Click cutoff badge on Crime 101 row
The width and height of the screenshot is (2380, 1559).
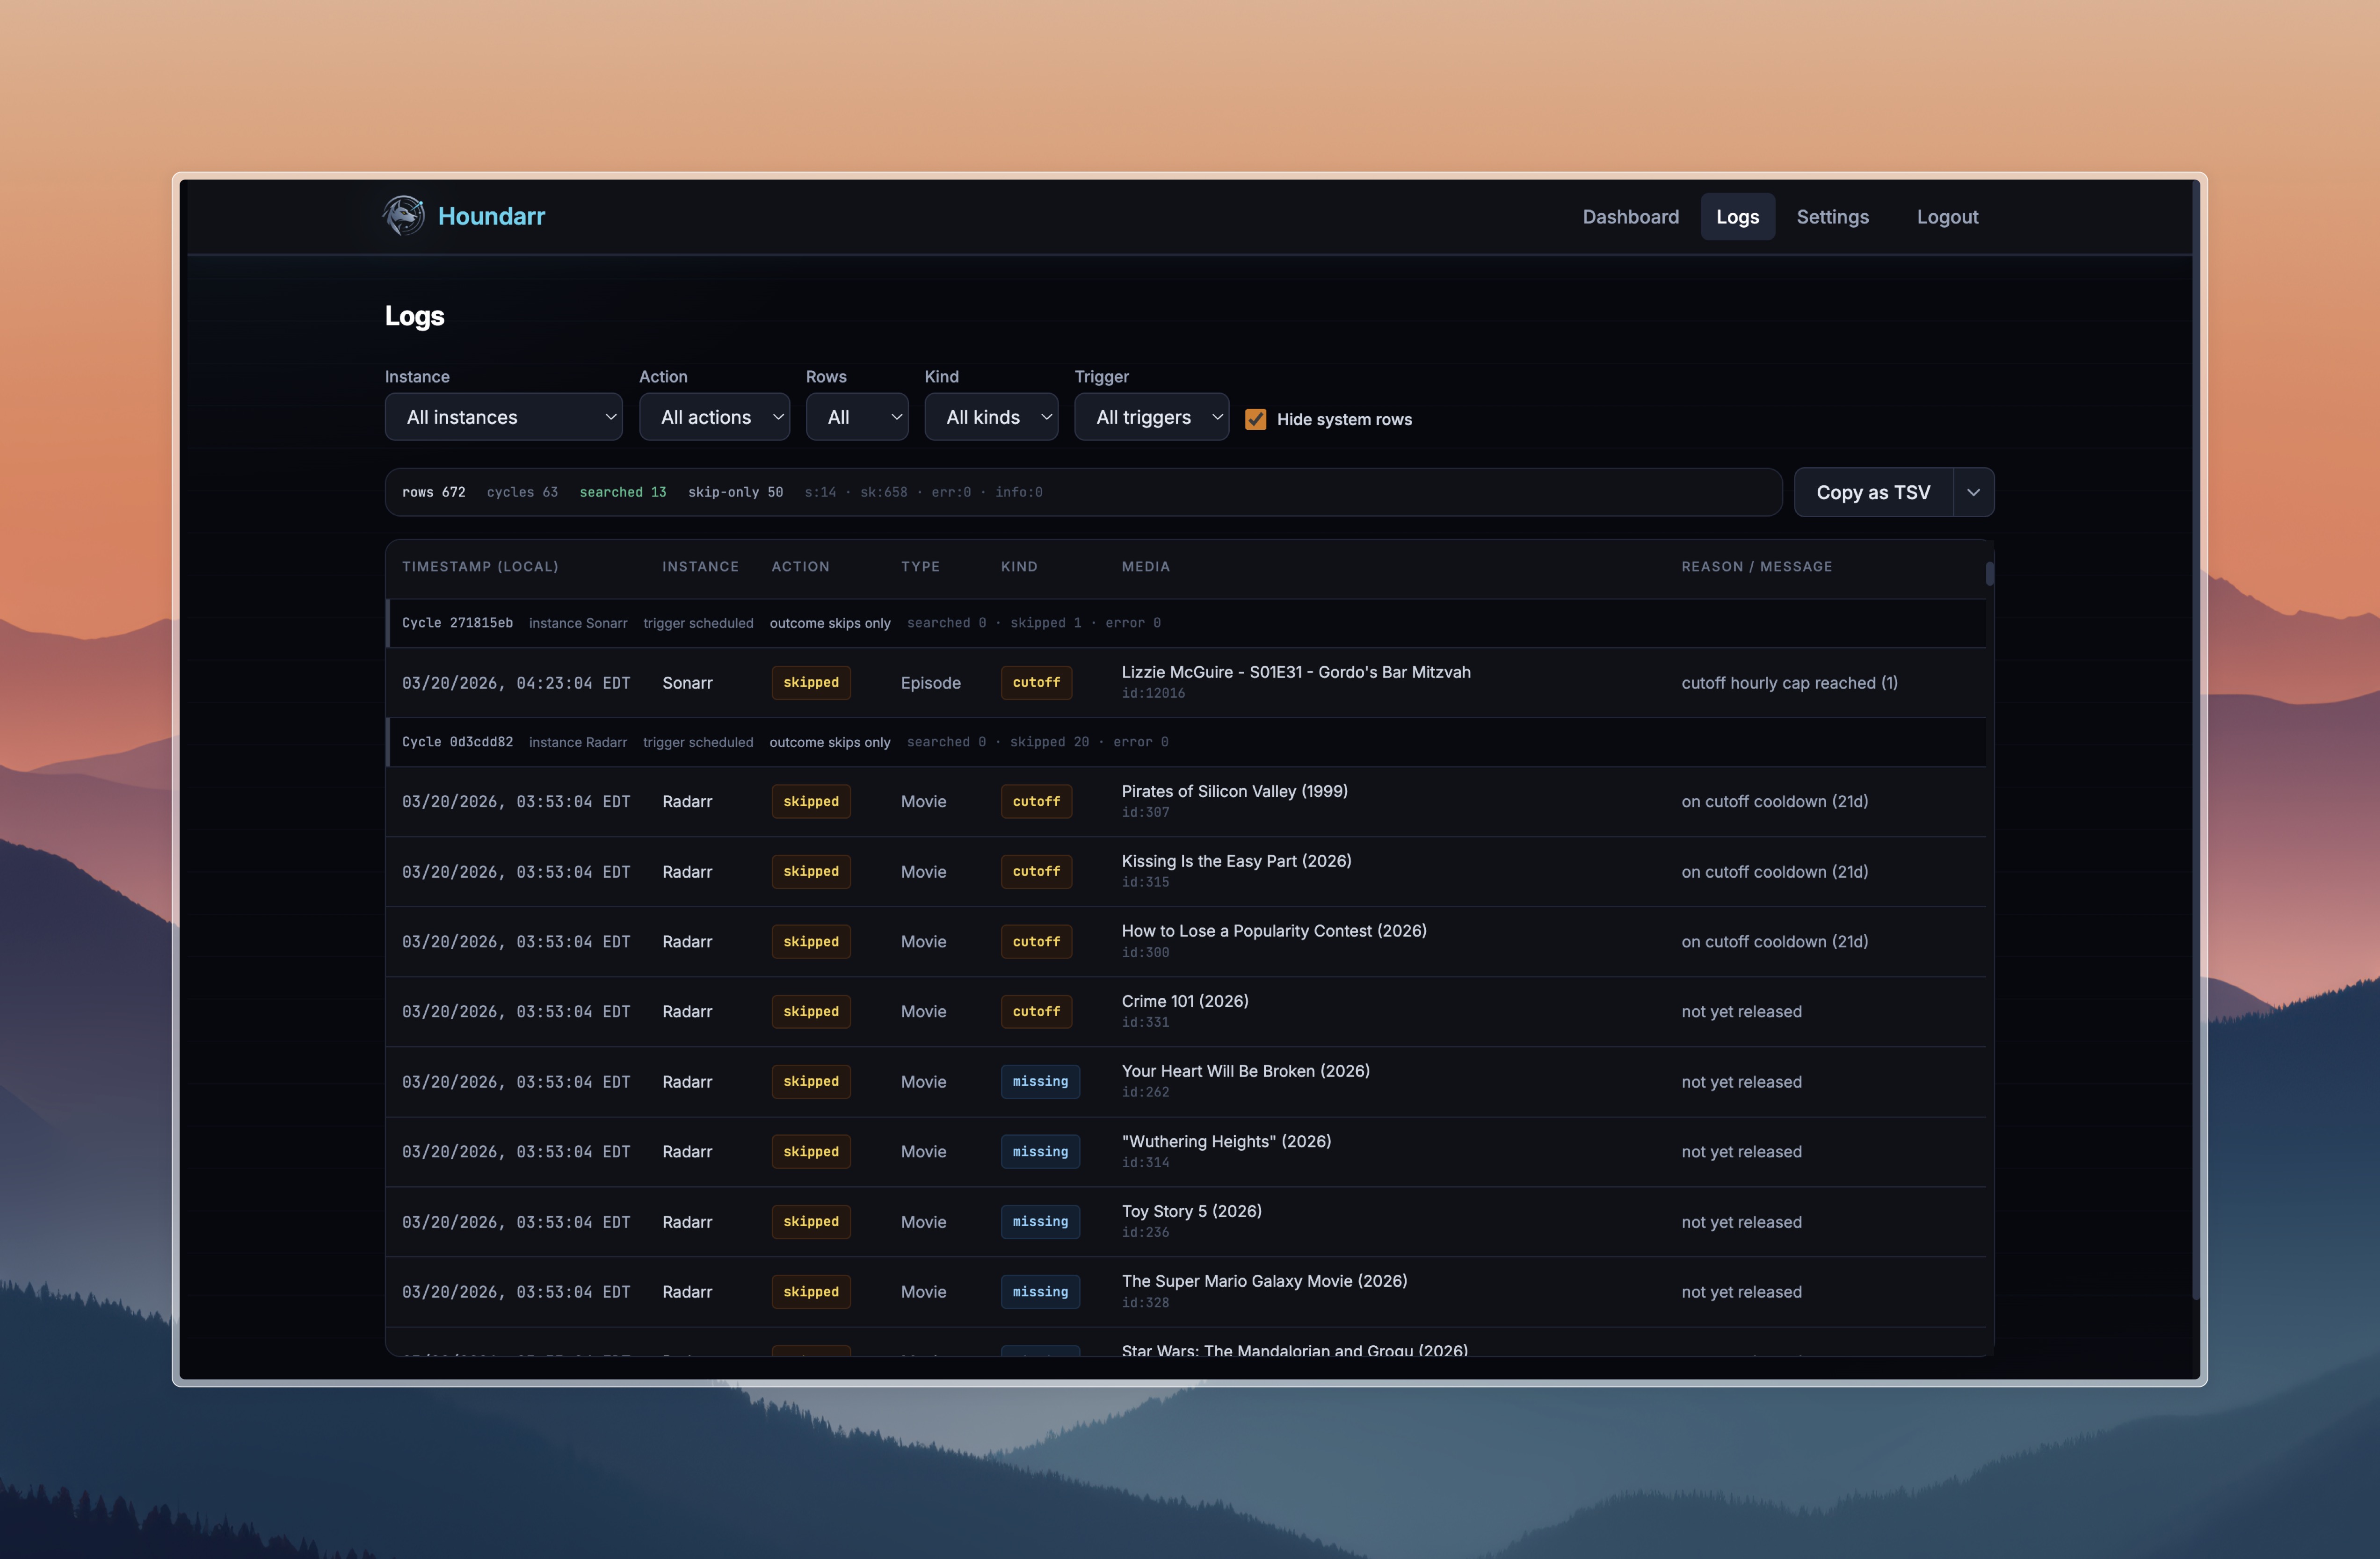click(1035, 1011)
